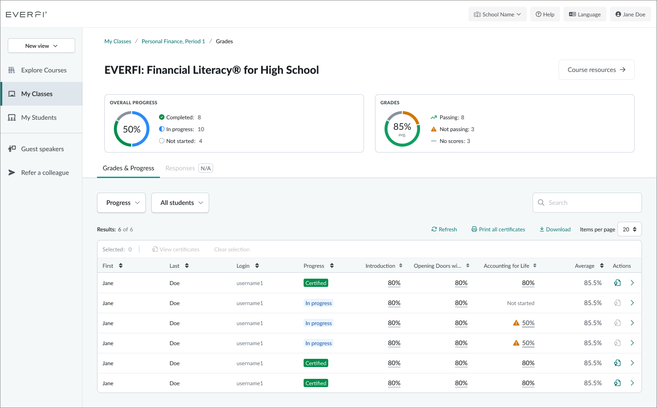
Task: Click the Actions column header
Action: (x=622, y=266)
